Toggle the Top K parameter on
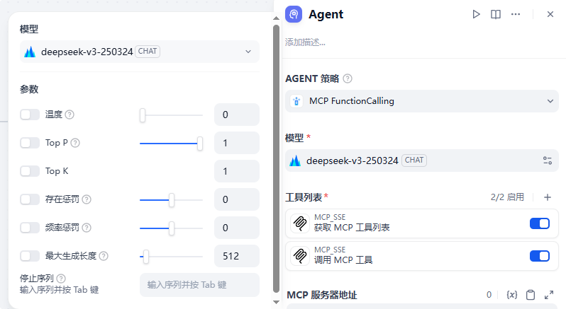Image resolution: width=566 pixels, height=309 pixels. click(x=30, y=171)
